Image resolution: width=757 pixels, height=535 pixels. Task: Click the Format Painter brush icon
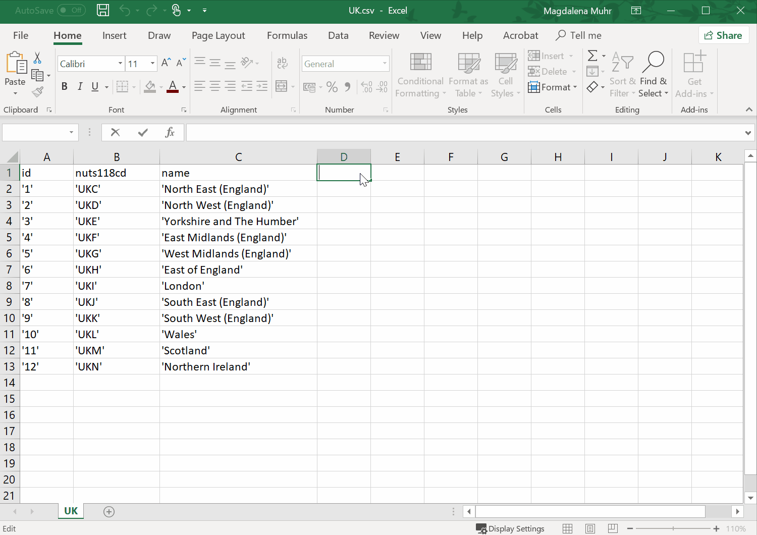tap(37, 92)
